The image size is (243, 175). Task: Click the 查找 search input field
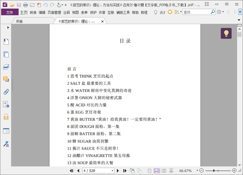196,12
